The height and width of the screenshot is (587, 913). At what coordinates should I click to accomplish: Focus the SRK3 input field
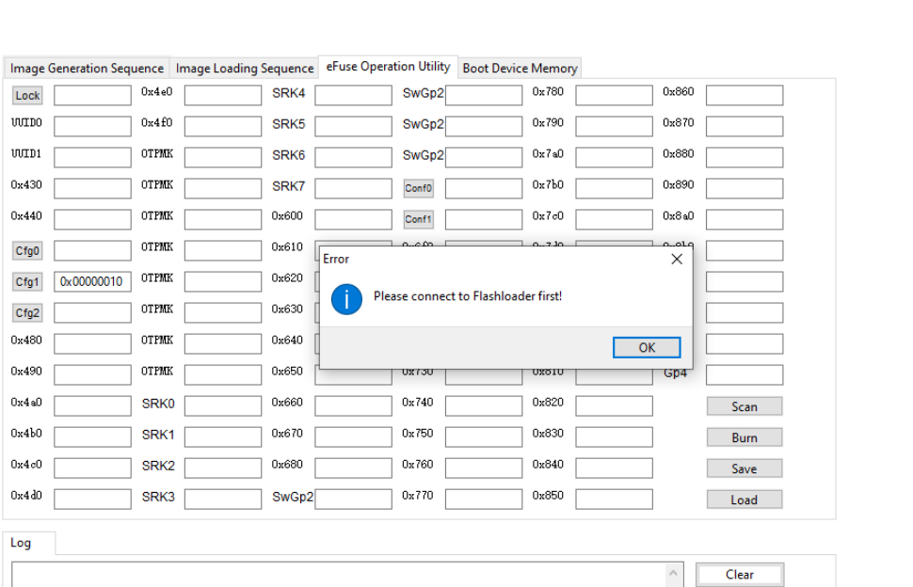pos(223,500)
